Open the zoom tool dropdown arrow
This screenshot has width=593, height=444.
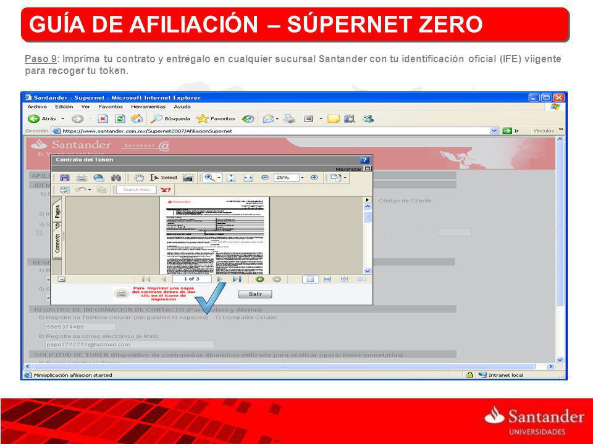click(x=219, y=178)
